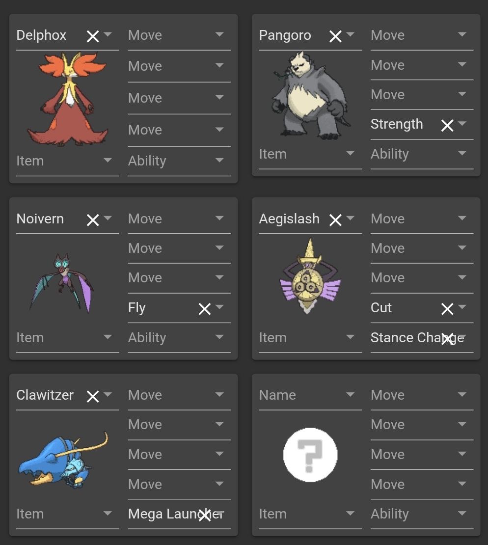
Task: Open Noivern's third Move dropdown
Action: point(179,278)
